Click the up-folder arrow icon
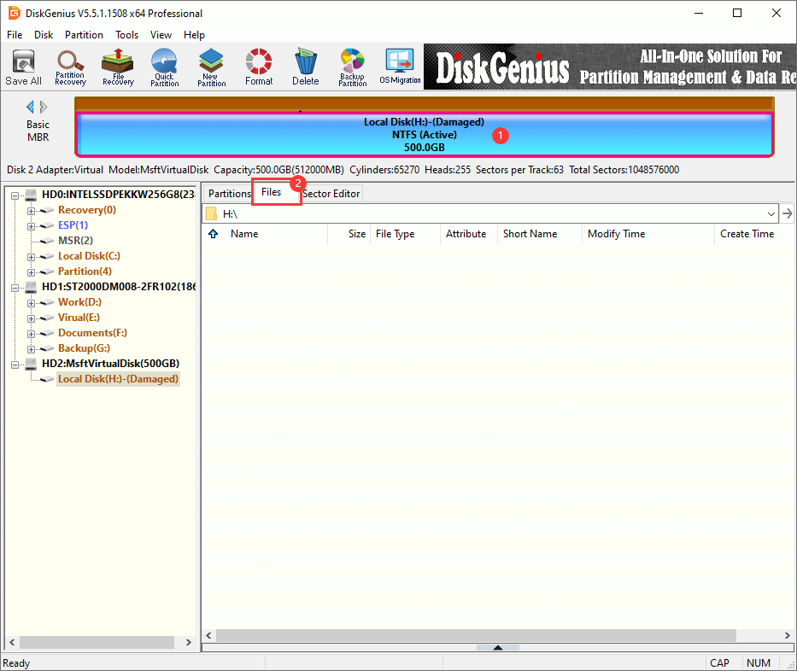797x671 pixels. tap(213, 234)
